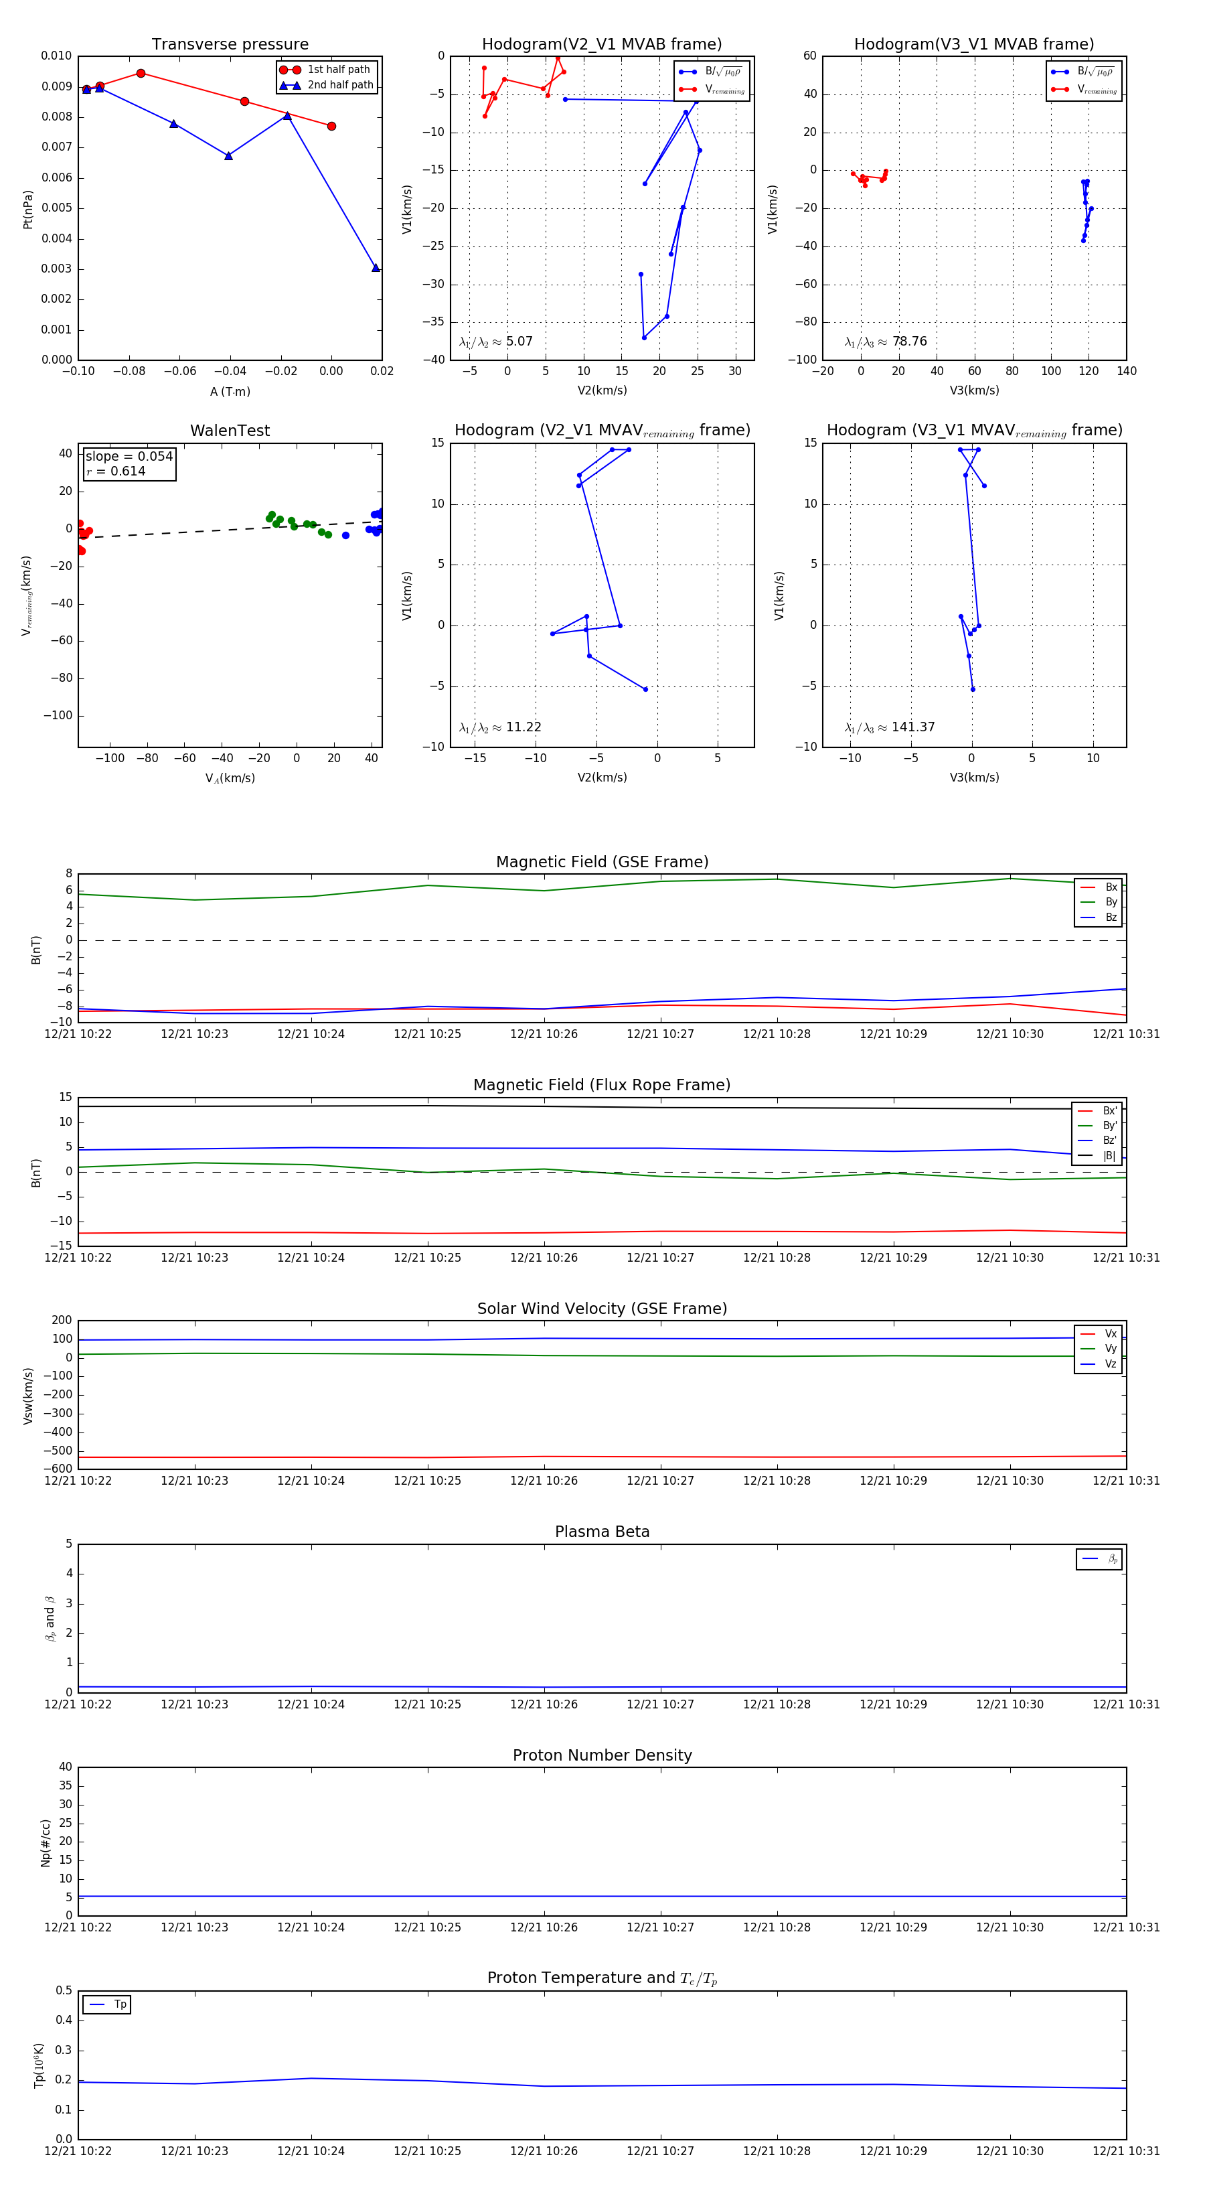Screen dimensions: 1205x2210
Task: Click the "Hodogram(V2_V1 MVAB frame)" title
Action: coord(602,45)
